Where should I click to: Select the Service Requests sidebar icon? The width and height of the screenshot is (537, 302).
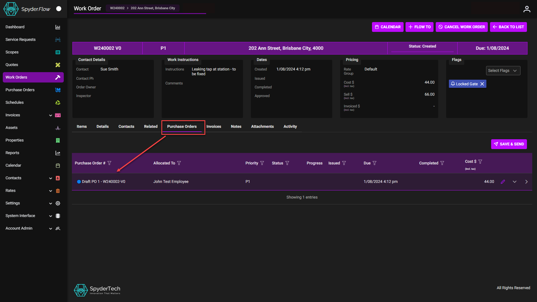(58, 39)
